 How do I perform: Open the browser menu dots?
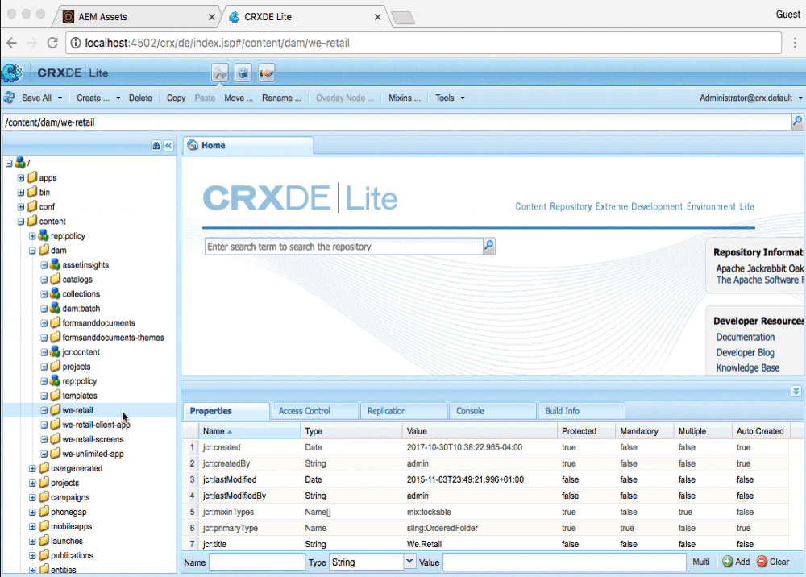pos(796,43)
